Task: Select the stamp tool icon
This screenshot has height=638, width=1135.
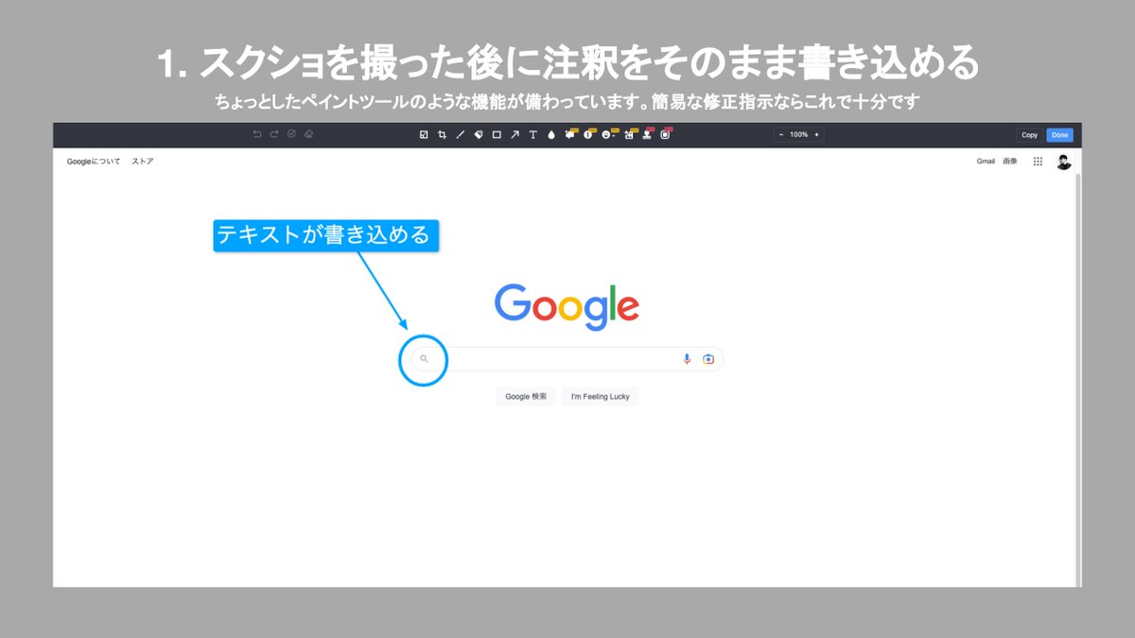Action: coord(647,134)
